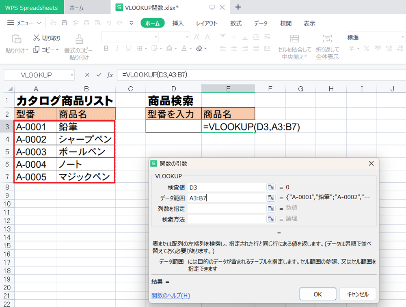406x307 pixels.
Task: Click the clear eraser icon
Action: coord(199,49)
